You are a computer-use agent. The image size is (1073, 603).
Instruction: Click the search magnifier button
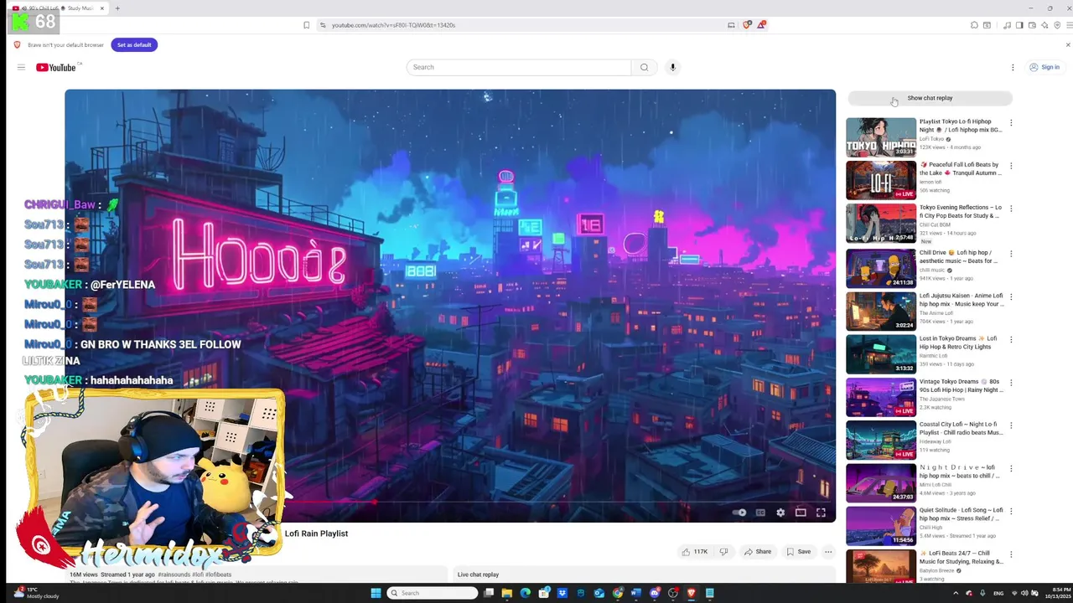[644, 67]
